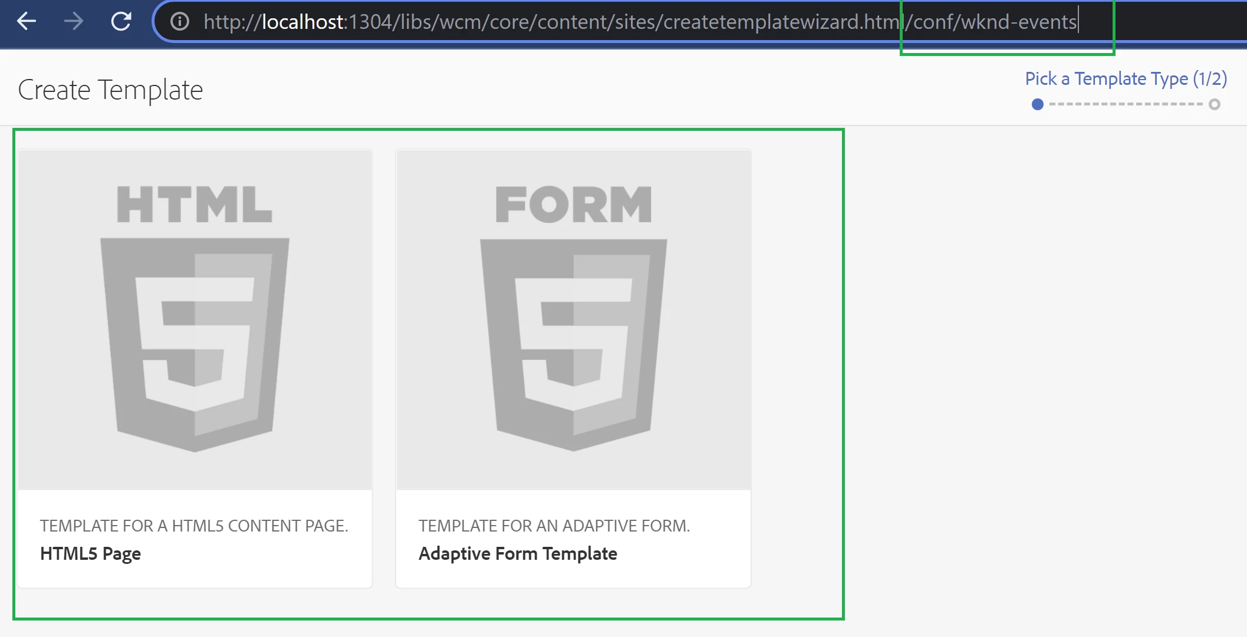Open the site information icon

click(x=179, y=22)
